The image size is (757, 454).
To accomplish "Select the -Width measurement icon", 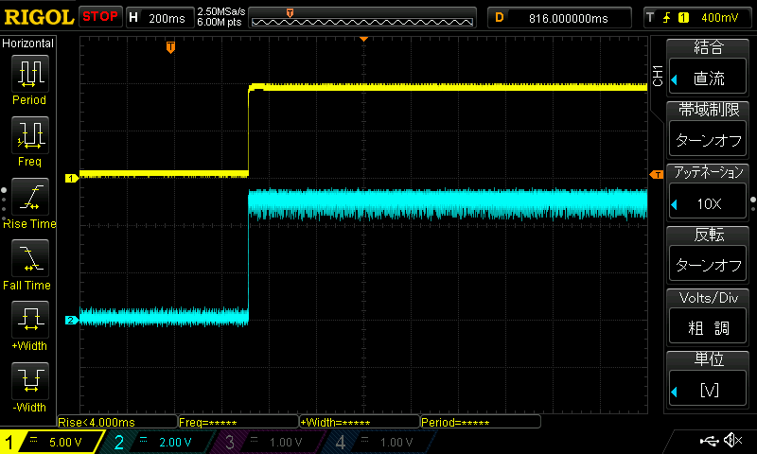I will [30, 380].
